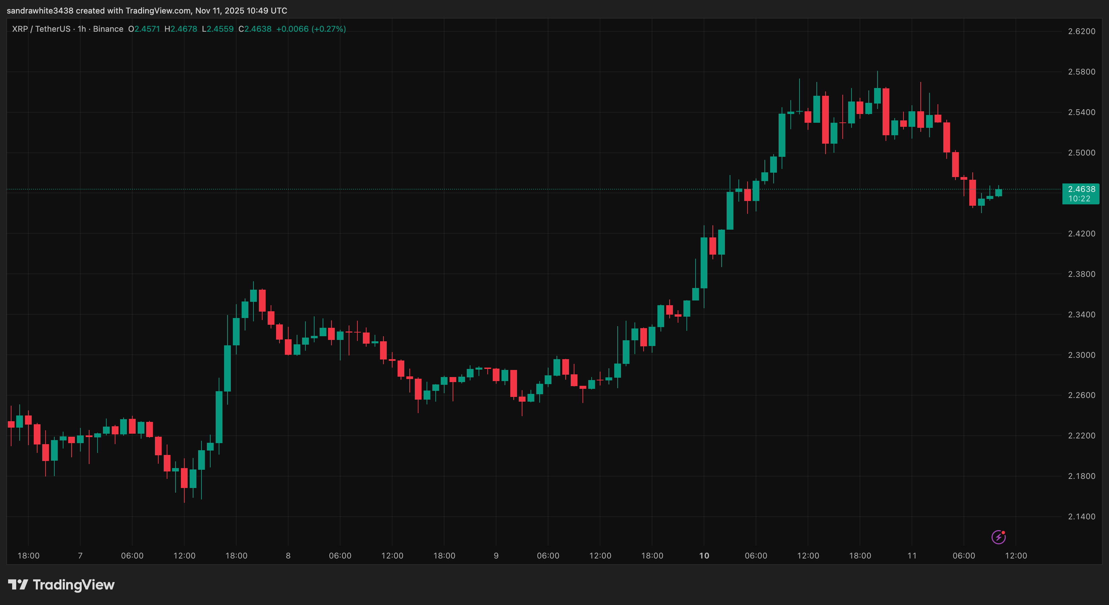1109x605 pixels.
Task: Select the bold date label 10
Action: (x=704, y=555)
